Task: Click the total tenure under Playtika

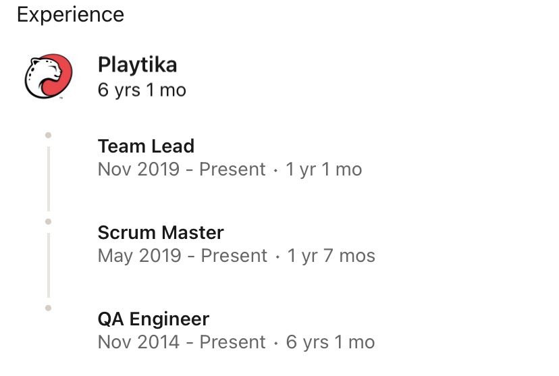Action: (x=142, y=90)
